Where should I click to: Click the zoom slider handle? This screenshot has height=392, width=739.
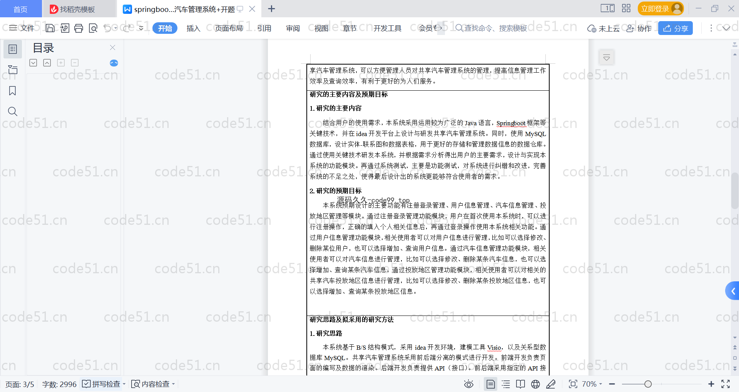pyautogui.click(x=648, y=384)
